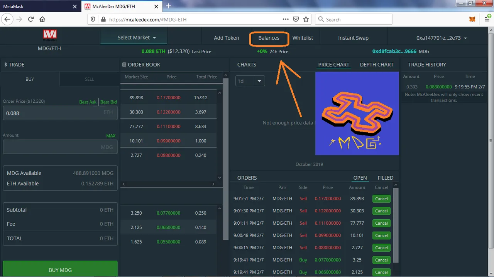
Task: Select ask price 0.08800000 in order book
Action: (168, 155)
